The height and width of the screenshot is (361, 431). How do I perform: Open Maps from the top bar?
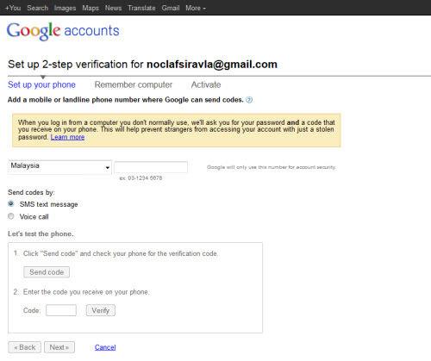point(91,8)
